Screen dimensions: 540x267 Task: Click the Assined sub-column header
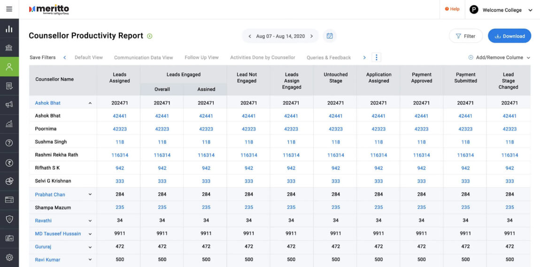click(x=206, y=90)
